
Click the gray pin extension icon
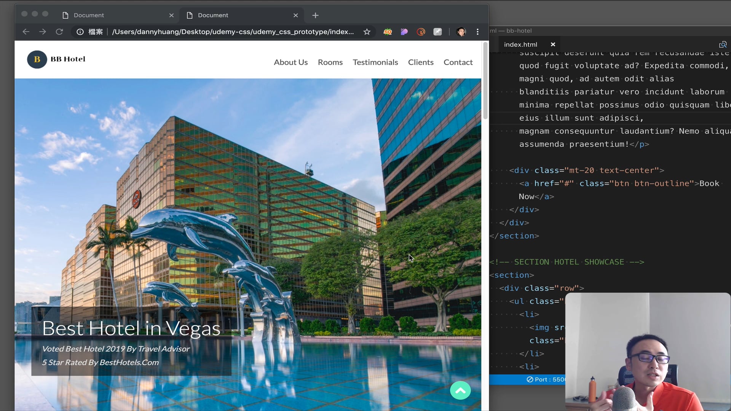click(438, 32)
